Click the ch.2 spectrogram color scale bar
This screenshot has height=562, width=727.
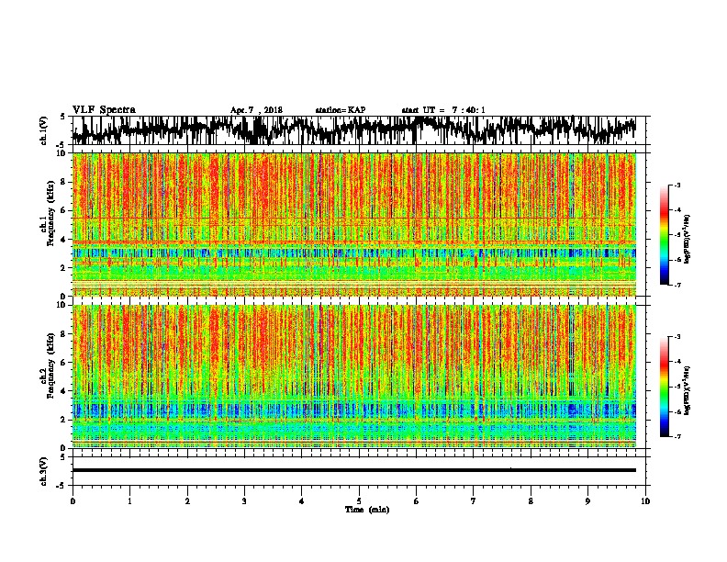(664, 387)
